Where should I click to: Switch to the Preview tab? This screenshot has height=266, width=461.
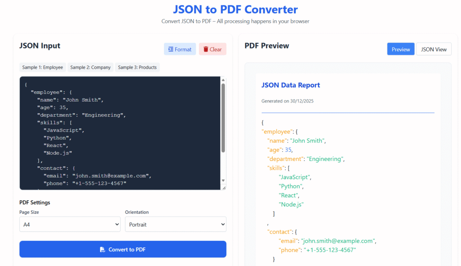400,49
